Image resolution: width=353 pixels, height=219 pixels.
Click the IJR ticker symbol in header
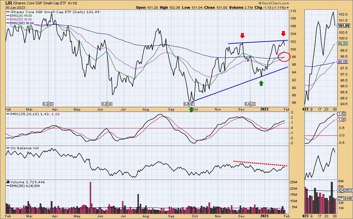click(9, 3)
